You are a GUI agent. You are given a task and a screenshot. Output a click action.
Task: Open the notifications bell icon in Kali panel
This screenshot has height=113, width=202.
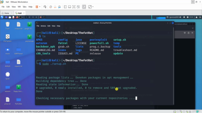tap(184, 17)
